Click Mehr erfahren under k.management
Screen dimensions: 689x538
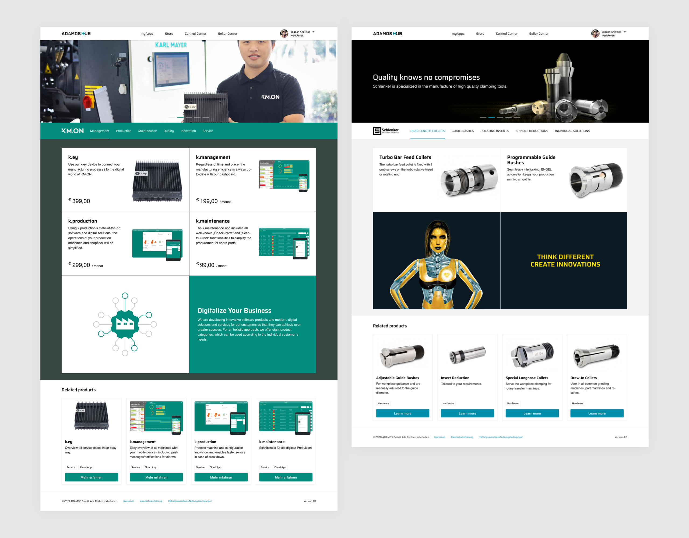pyautogui.click(x=156, y=477)
